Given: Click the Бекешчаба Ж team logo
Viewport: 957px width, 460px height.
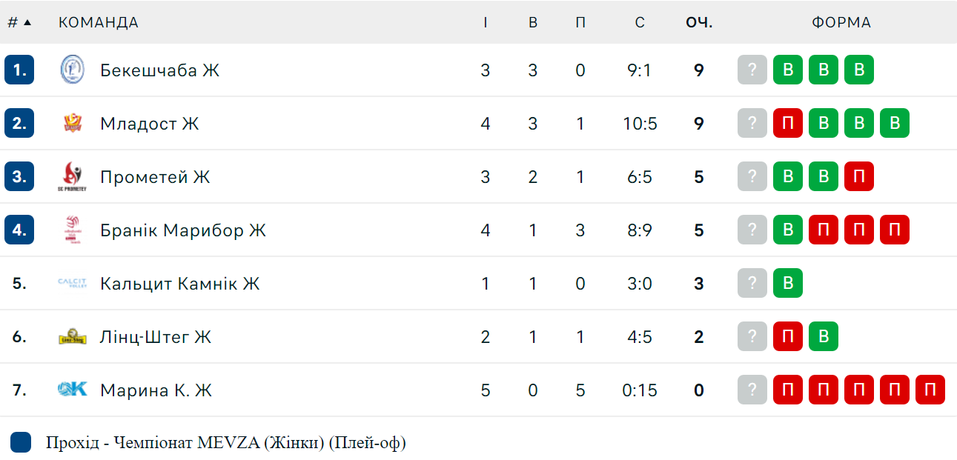Looking at the screenshot, I should point(73,70).
